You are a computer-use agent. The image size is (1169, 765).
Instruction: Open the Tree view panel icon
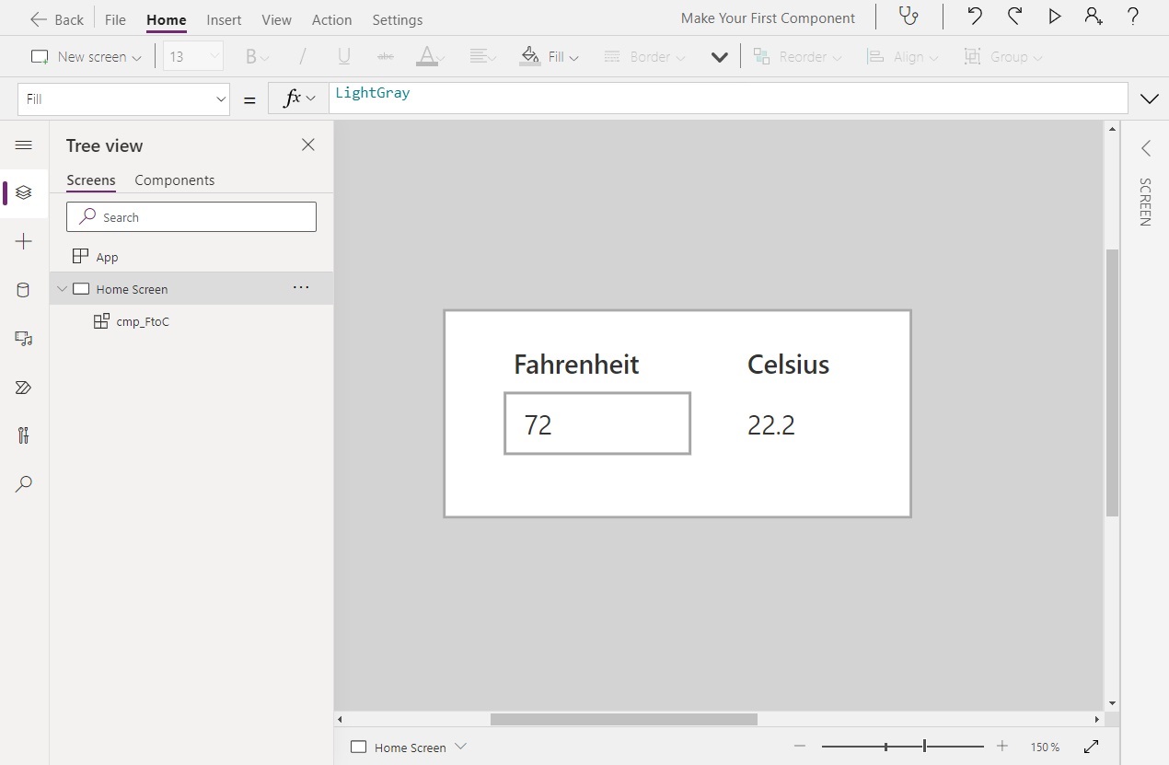(x=24, y=192)
